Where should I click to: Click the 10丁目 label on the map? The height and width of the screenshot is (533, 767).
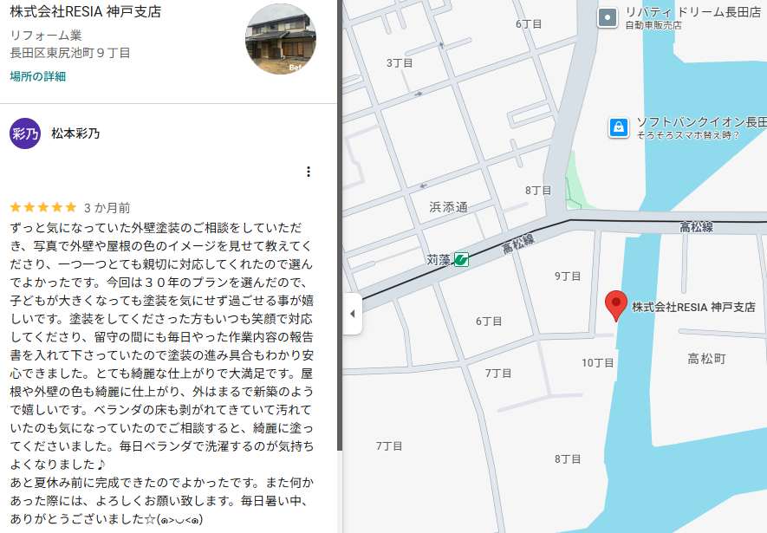point(597,362)
